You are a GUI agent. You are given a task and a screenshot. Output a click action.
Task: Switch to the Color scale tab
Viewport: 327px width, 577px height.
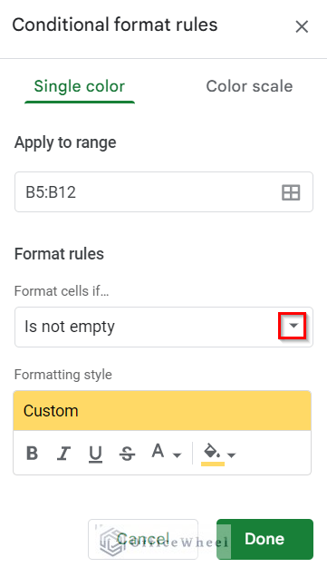click(x=249, y=86)
